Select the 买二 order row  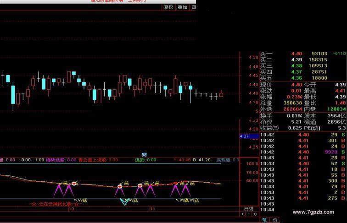(293, 60)
